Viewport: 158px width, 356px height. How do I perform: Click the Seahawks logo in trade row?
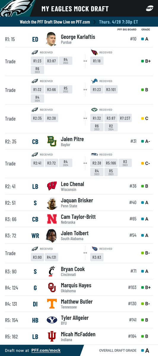click(x=94, y=154)
